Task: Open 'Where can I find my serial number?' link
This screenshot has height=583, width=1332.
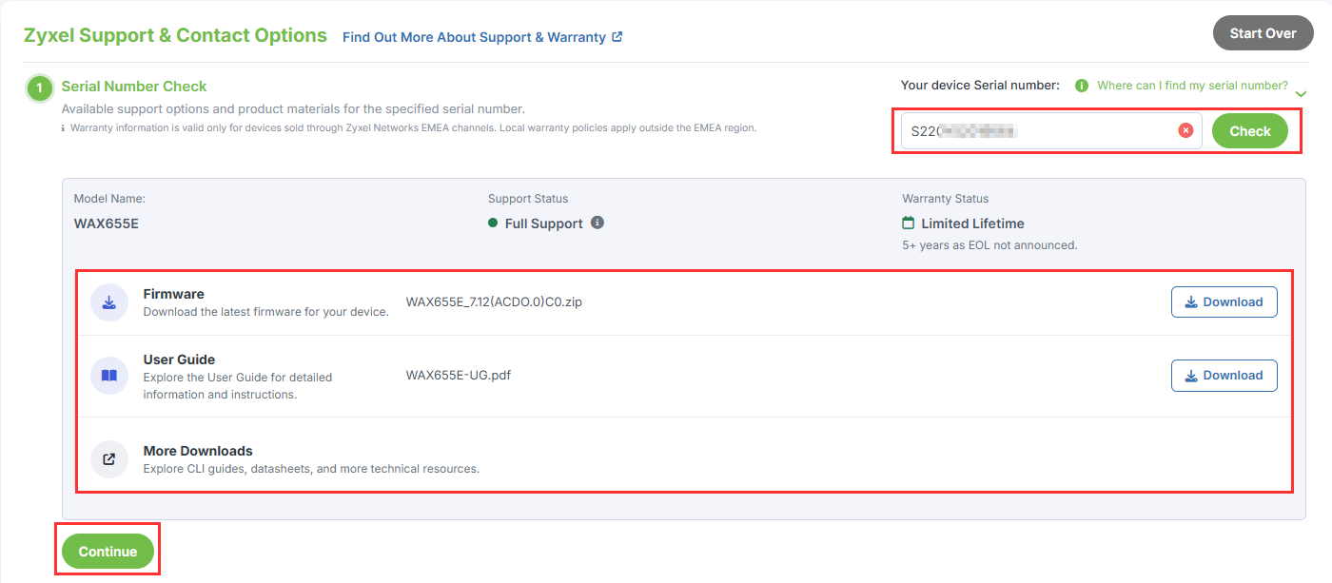Action: 1192,86
